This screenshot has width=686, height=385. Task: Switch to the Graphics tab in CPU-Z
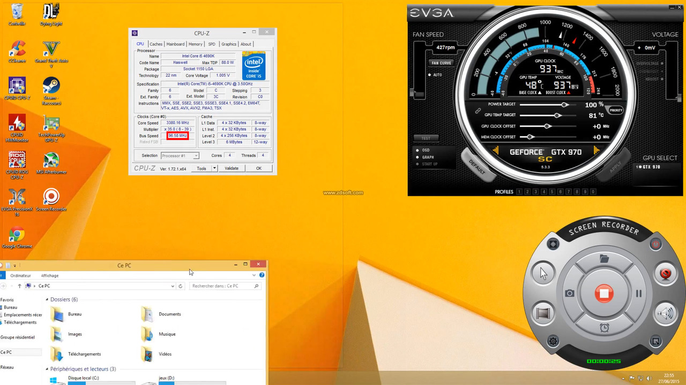pos(229,44)
